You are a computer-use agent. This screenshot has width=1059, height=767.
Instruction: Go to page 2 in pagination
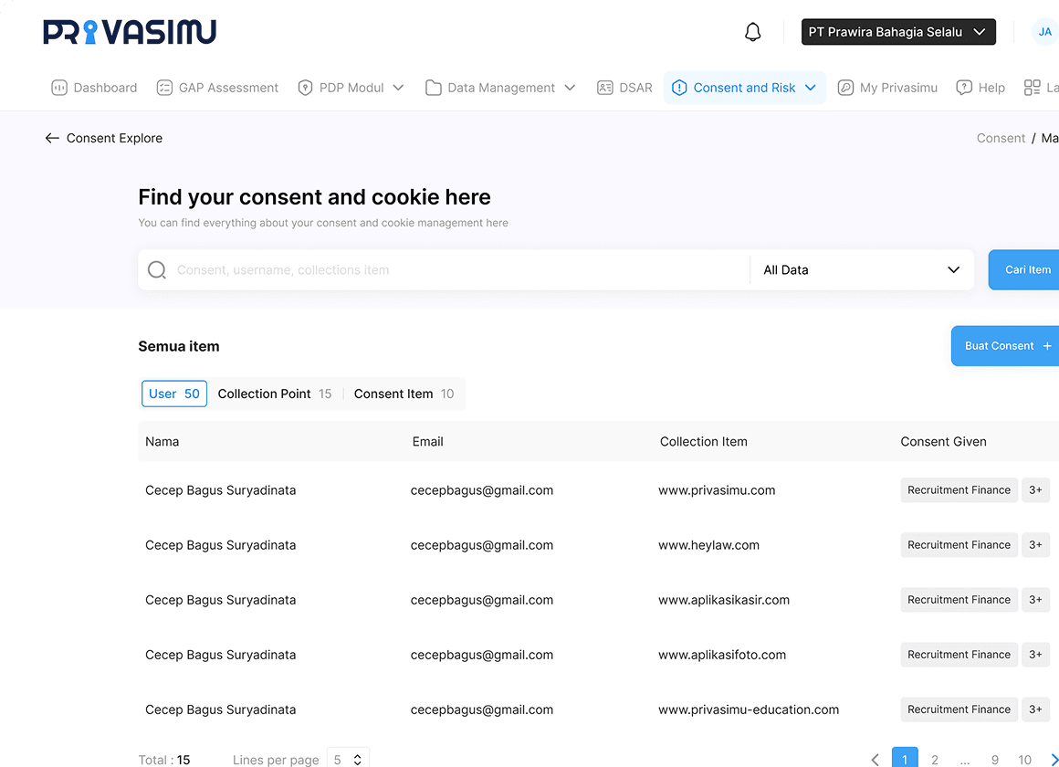coord(934,759)
